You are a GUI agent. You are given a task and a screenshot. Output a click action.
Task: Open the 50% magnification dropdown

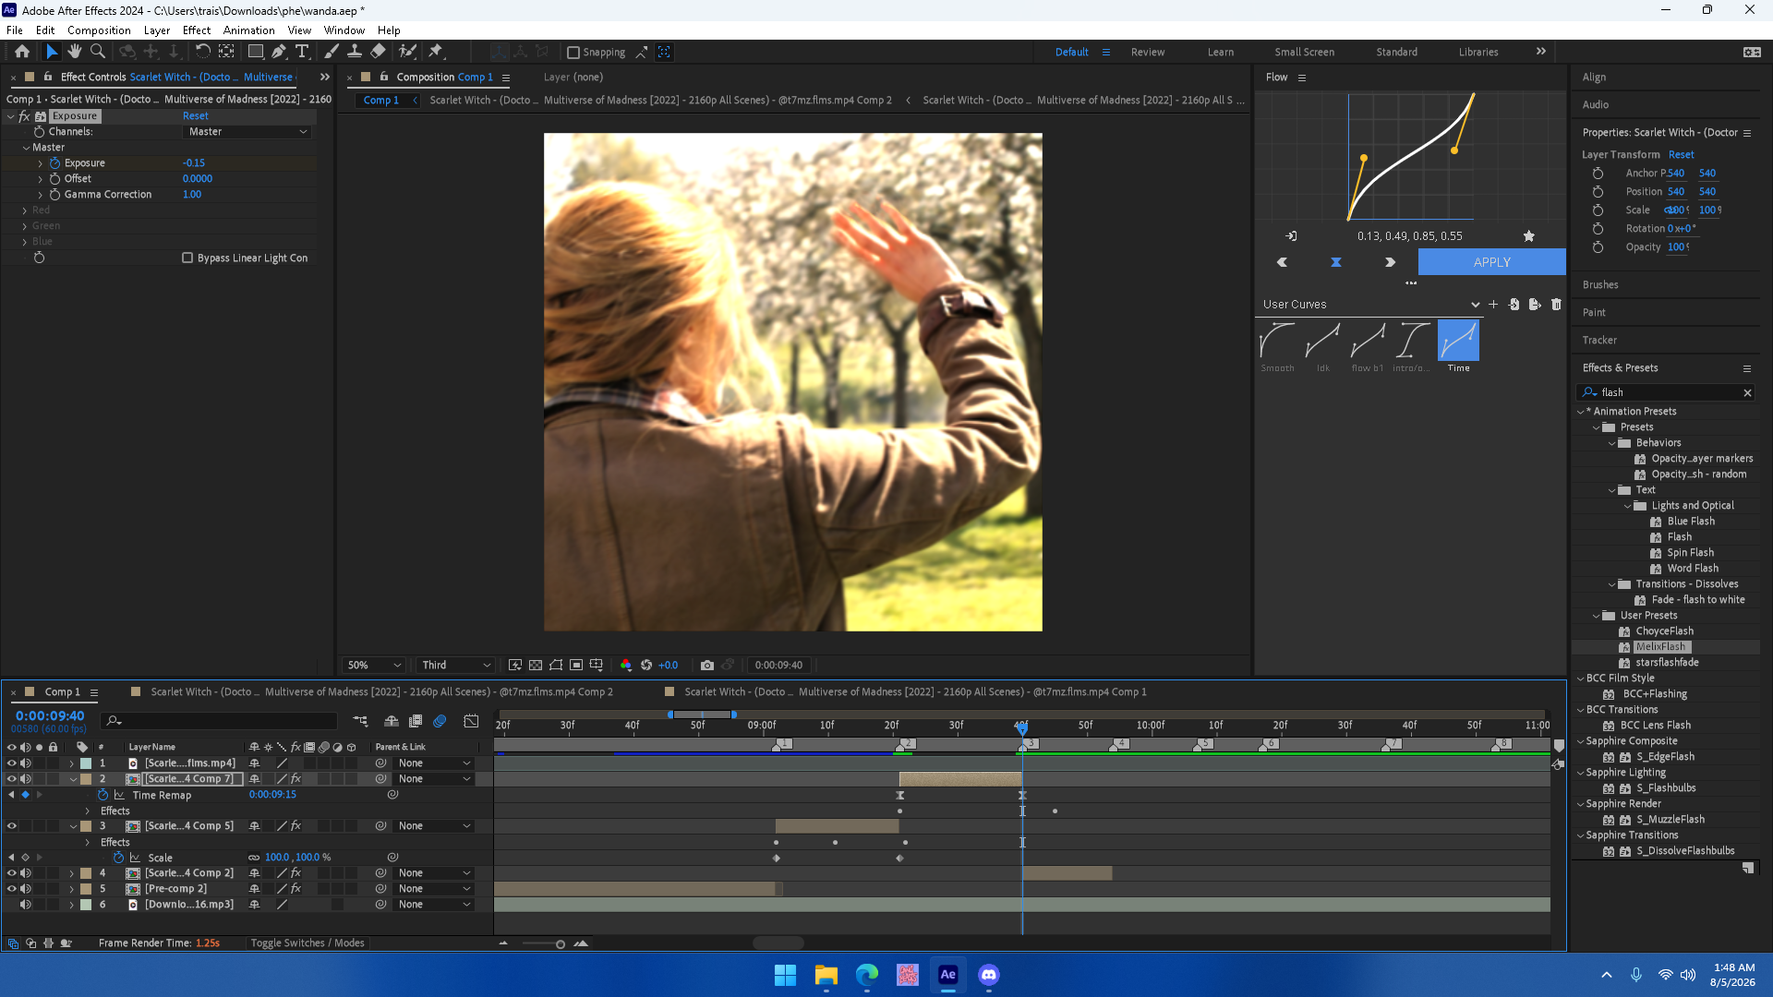click(x=374, y=665)
